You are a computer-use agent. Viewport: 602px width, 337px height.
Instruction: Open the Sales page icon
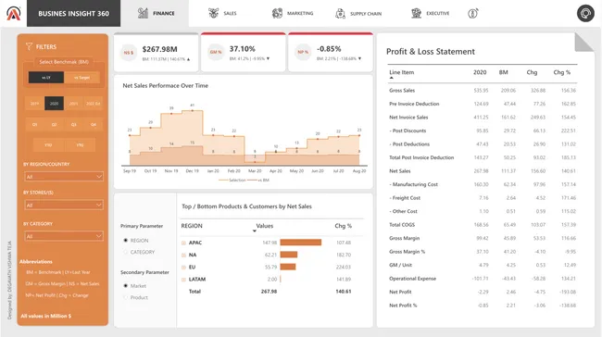[213, 13]
